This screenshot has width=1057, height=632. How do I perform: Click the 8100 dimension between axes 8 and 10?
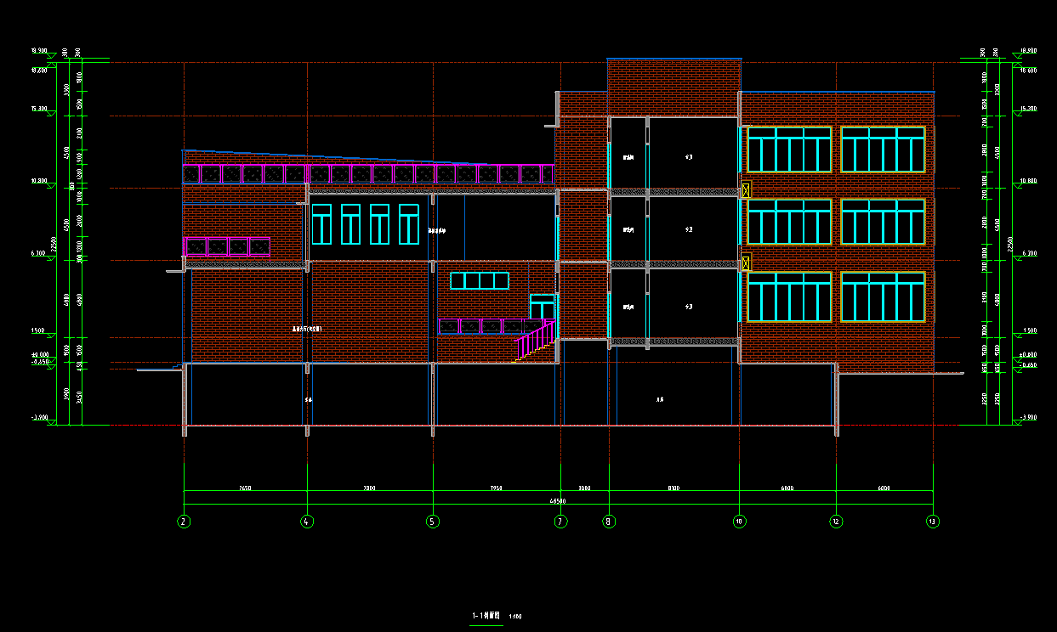673,488
